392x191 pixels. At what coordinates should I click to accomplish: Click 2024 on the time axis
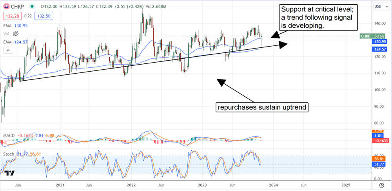(x=273, y=186)
